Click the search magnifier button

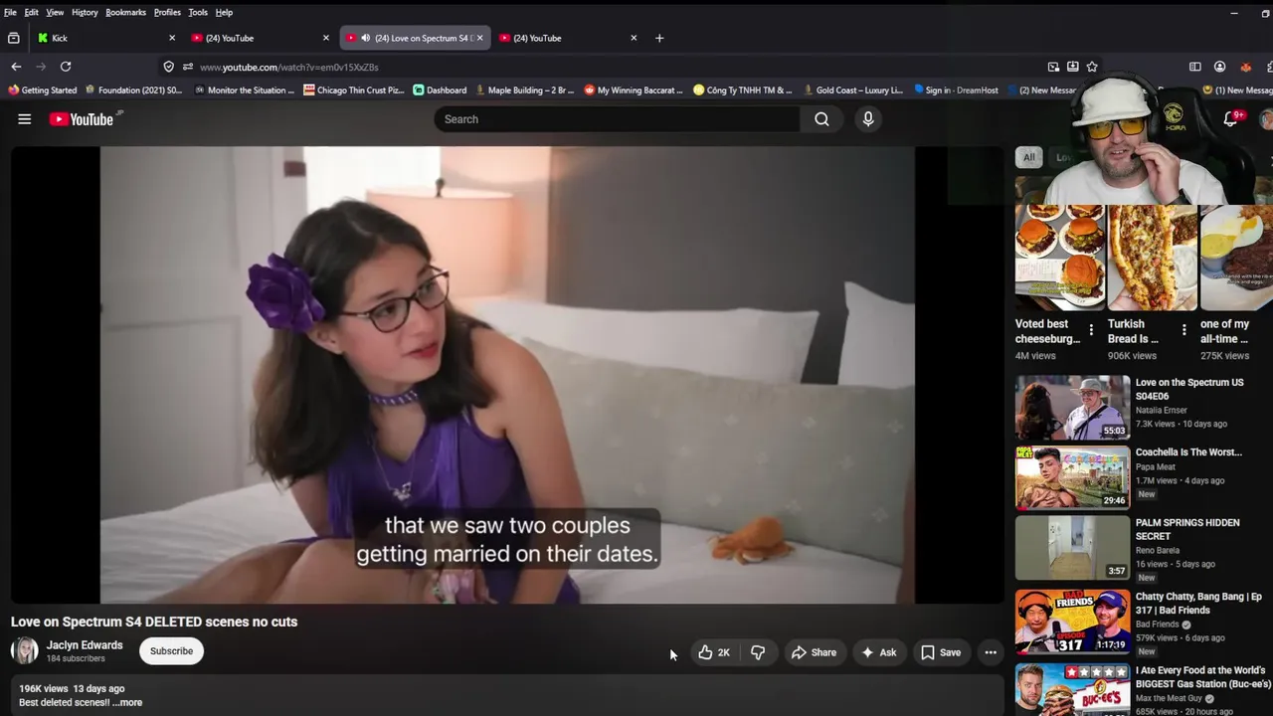[821, 119]
